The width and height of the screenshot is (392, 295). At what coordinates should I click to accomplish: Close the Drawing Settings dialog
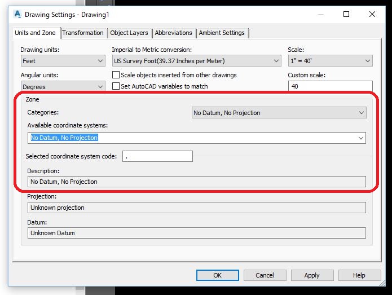pyautogui.click(x=372, y=14)
